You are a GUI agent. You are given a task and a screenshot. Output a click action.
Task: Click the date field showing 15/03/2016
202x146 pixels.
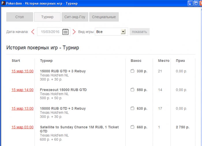(x=54, y=32)
